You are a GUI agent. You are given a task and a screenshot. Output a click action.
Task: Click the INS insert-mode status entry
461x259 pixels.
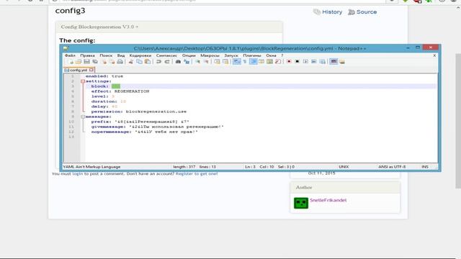tap(425, 167)
